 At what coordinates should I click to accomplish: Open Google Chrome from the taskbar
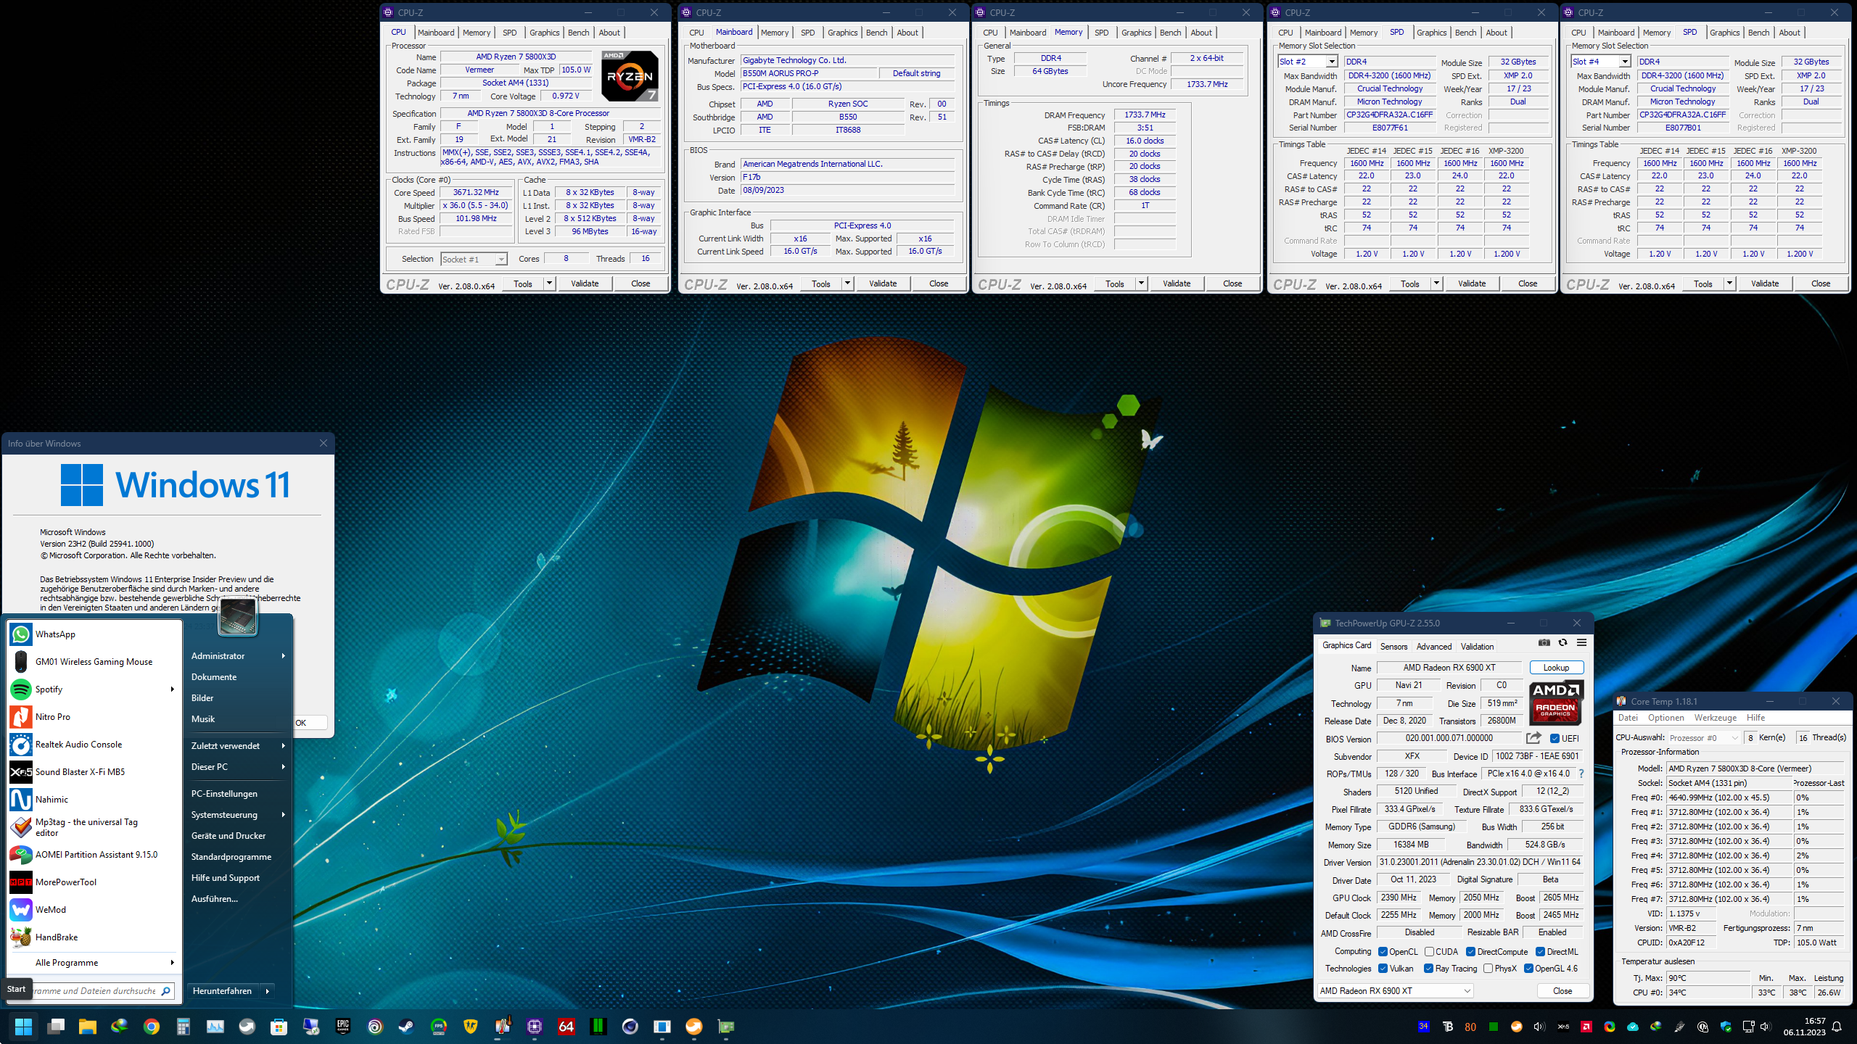click(x=151, y=1027)
